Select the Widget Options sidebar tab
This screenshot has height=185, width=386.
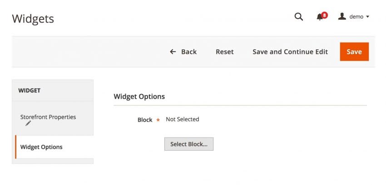click(41, 147)
